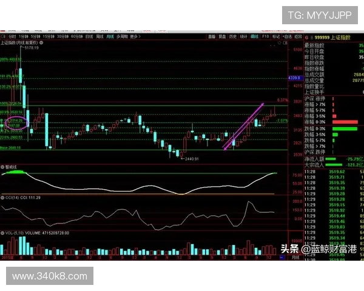Select the 15分钟 period tab

pos(49,36)
